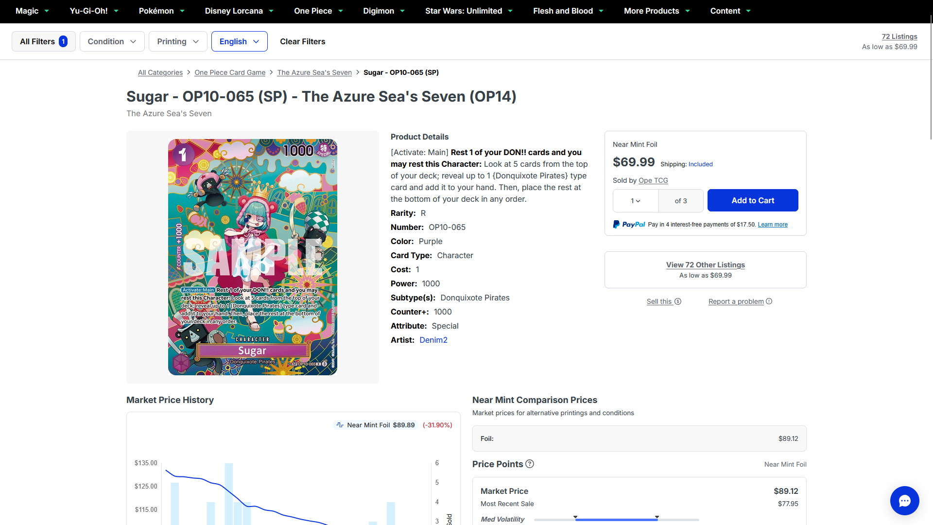Click the dollar icon beside Sell this
This screenshot has height=525, width=933.
coord(678,301)
